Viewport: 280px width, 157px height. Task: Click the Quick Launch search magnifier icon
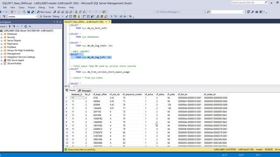point(266,2)
